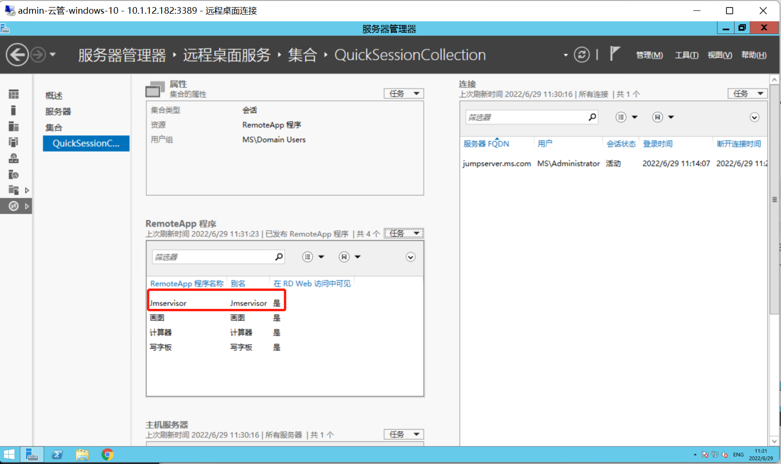Open the notifications flag icon
Viewport: 781px width, 464px height.
click(x=614, y=53)
